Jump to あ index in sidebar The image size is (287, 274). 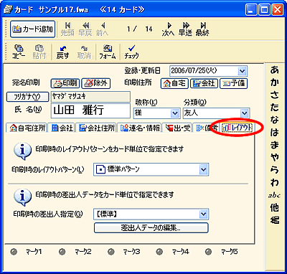275,70
